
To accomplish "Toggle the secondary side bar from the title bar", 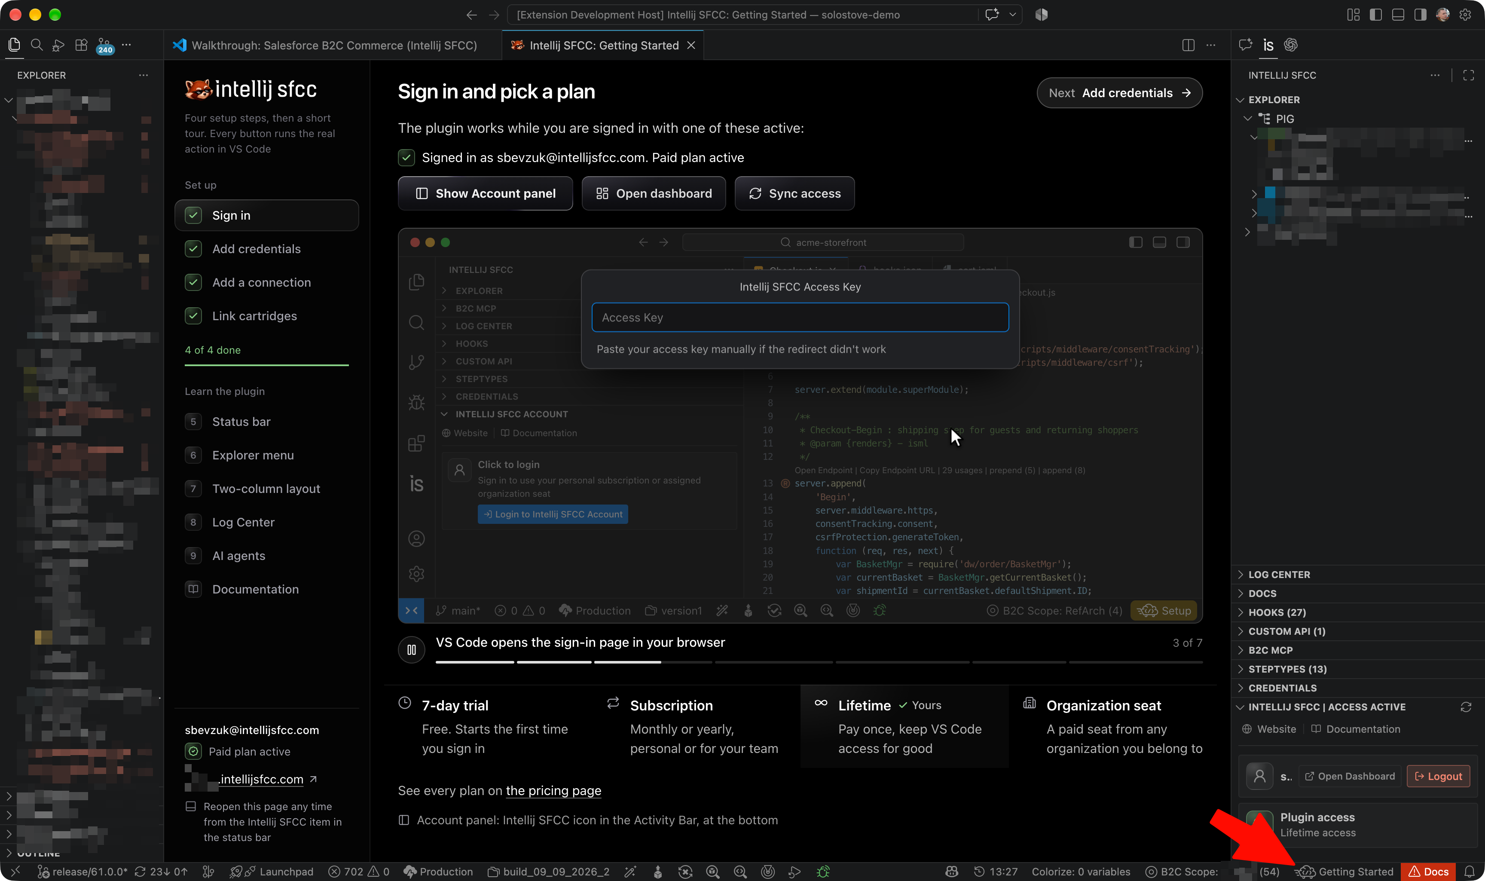I will tap(1420, 15).
